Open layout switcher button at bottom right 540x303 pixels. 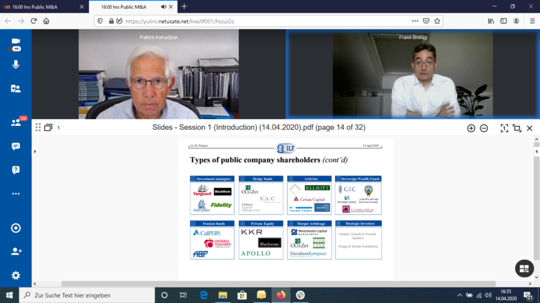(524, 269)
